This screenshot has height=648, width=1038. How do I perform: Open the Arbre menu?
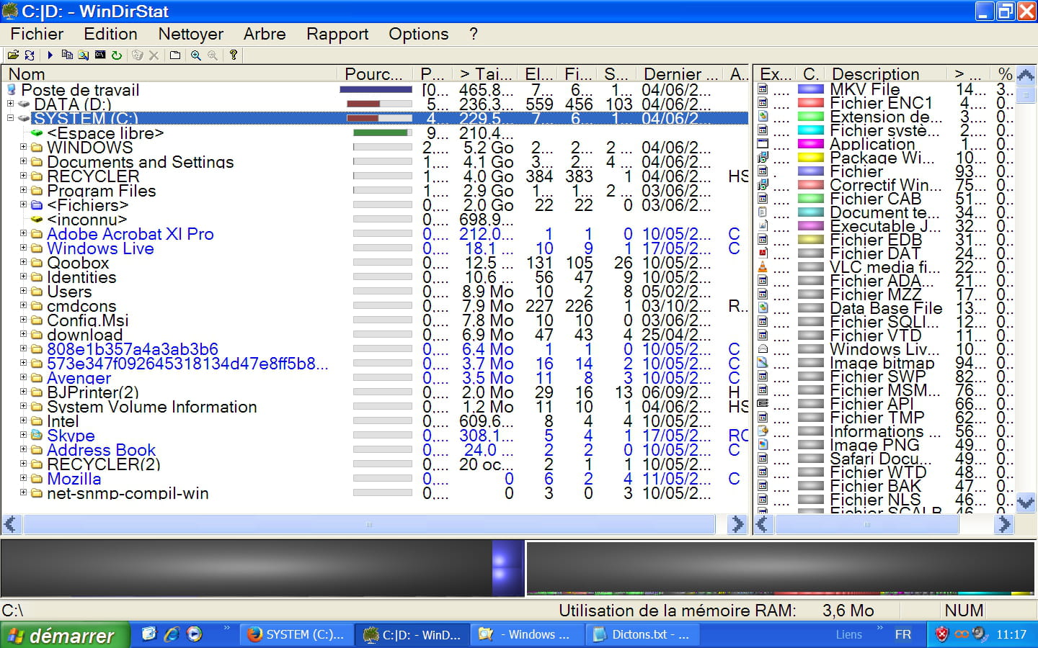pos(265,34)
